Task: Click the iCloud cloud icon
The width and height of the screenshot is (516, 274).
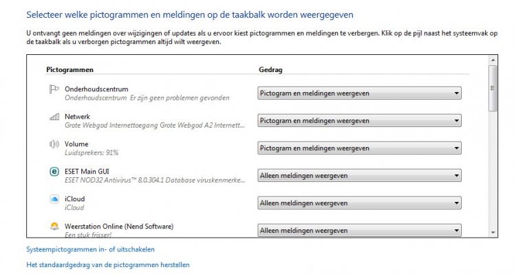Action: coord(54,199)
